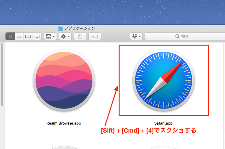Switch Finder to column view
The width and height of the screenshot is (225, 149).
28,36
